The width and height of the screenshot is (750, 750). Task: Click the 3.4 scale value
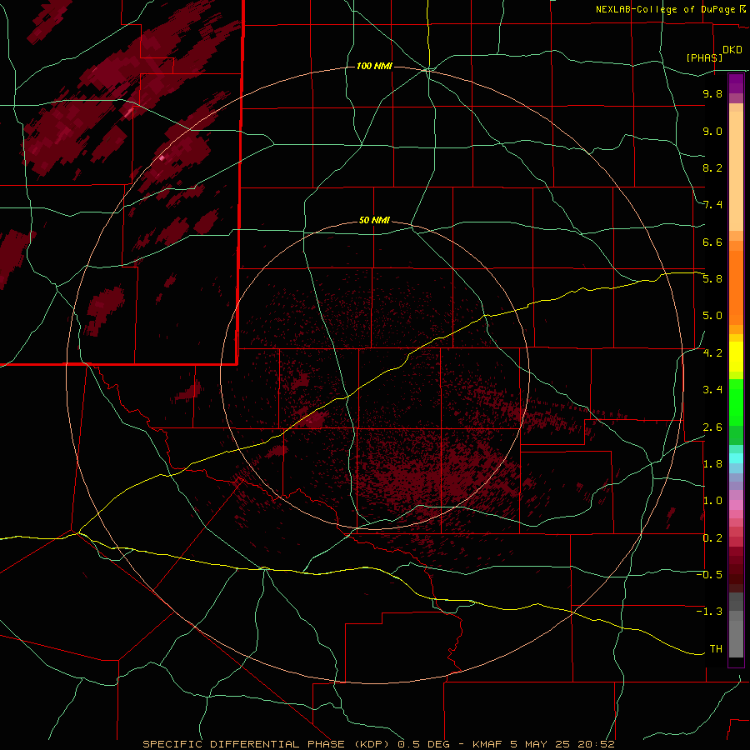click(x=712, y=390)
